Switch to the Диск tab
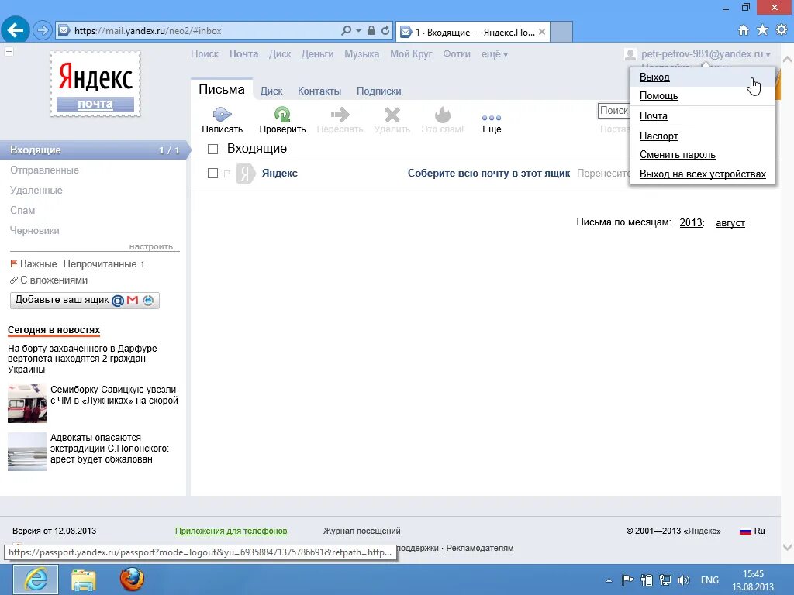 [x=271, y=91]
